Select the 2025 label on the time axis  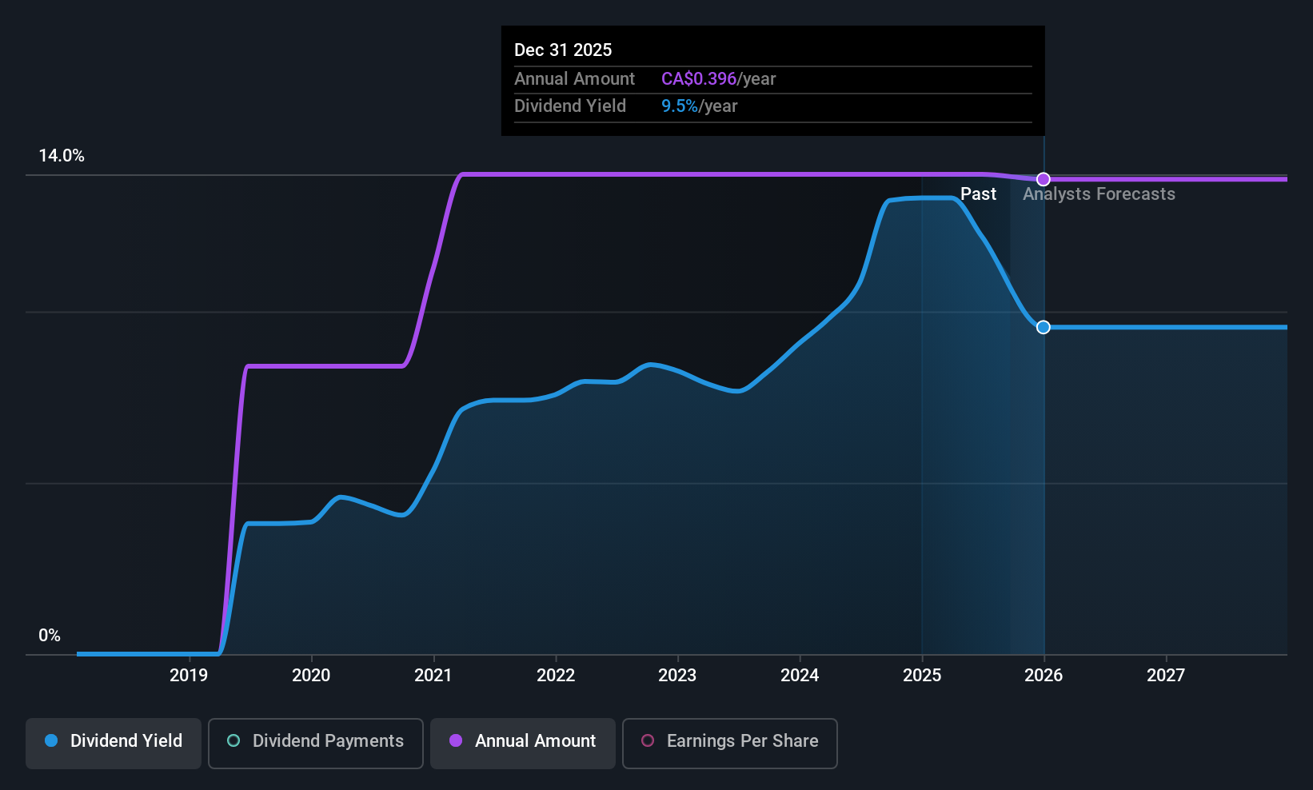click(921, 675)
